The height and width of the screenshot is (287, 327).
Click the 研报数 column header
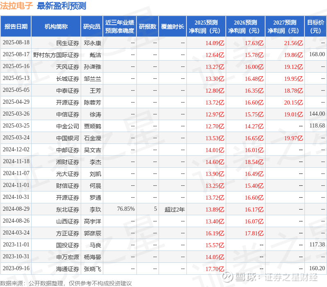(x=148, y=27)
